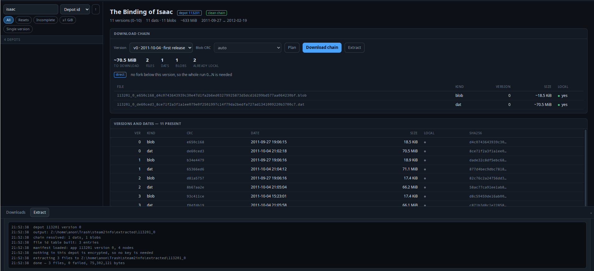Viewport: 594px width, 271px height.
Task: Click the versions table vertical scrollbar
Action: 586,168
